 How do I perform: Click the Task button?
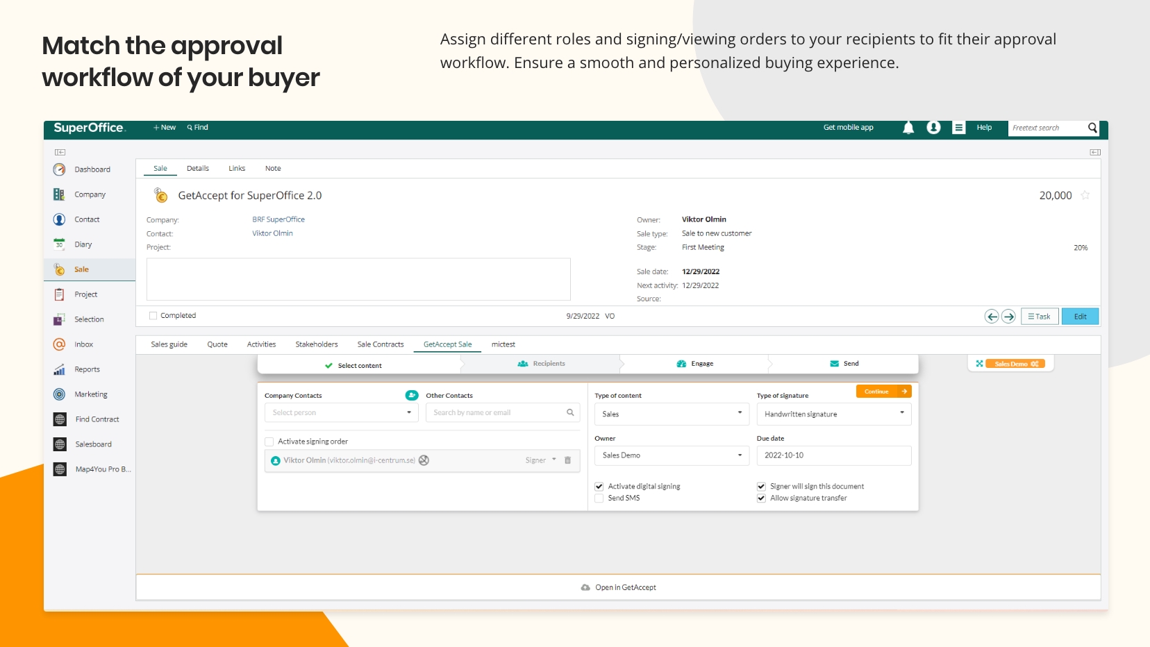point(1040,317)
